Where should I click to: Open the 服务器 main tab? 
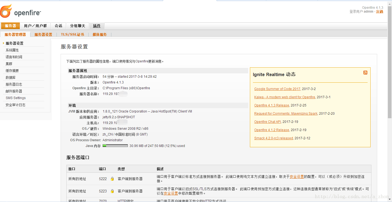click(10, 26)
